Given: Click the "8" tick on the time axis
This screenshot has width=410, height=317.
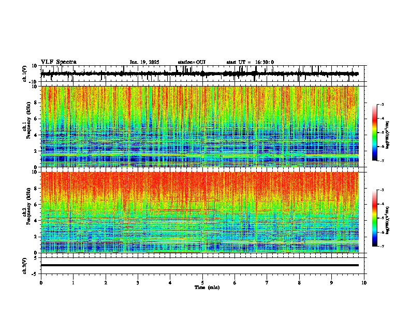Looking at the screenshot, I should click(x=299, y=283).
